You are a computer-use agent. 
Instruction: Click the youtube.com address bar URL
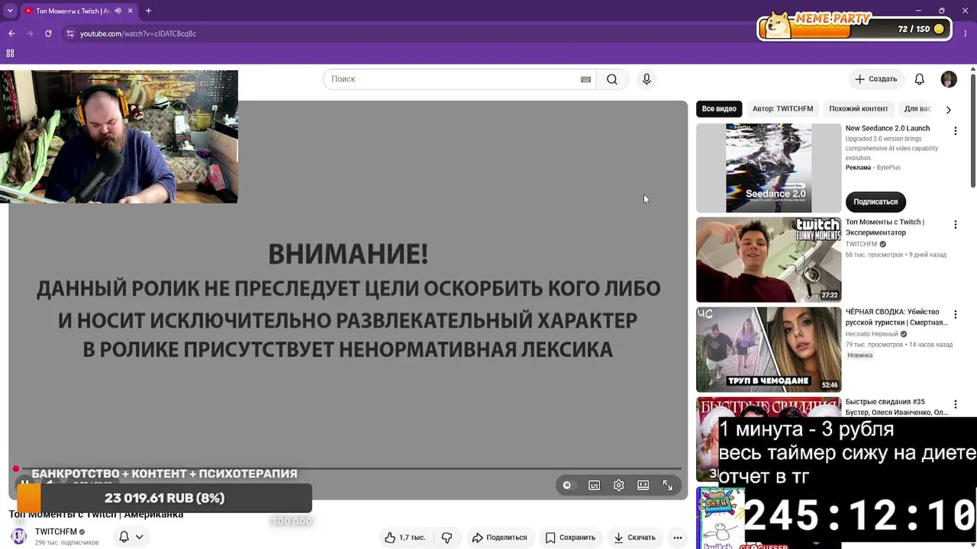tap(138, 34)
